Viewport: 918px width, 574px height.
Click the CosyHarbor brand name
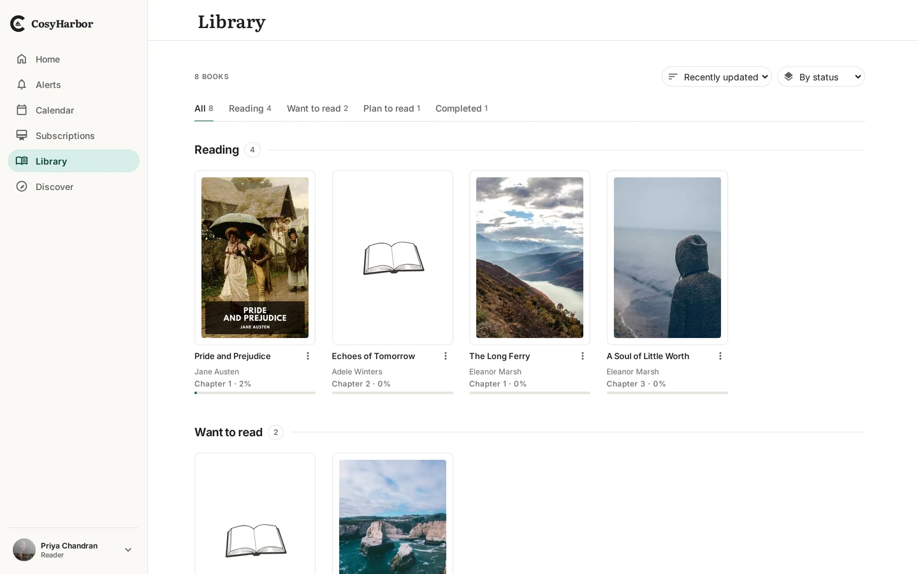(x=62, y=24)
